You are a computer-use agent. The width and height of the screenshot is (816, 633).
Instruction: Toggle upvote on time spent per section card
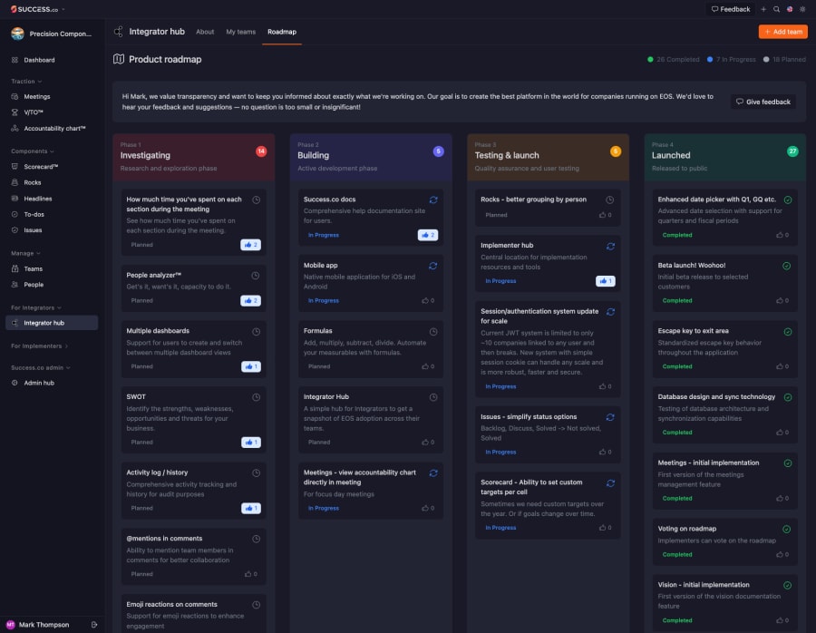point(250,245)
